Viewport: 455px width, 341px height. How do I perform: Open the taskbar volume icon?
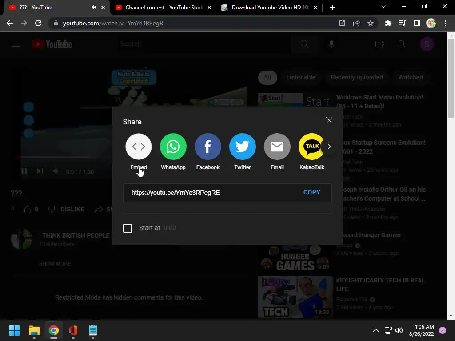click(399, 330)
